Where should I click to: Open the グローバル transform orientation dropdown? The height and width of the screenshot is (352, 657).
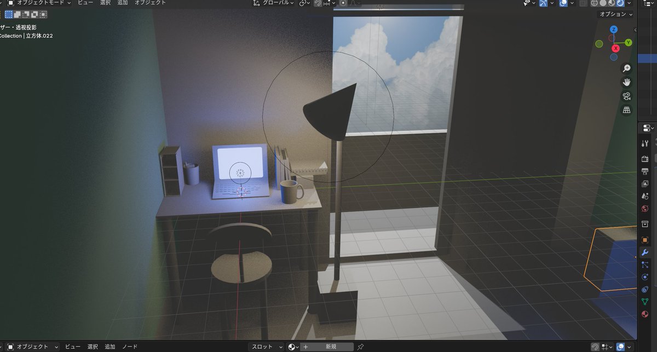273,3
